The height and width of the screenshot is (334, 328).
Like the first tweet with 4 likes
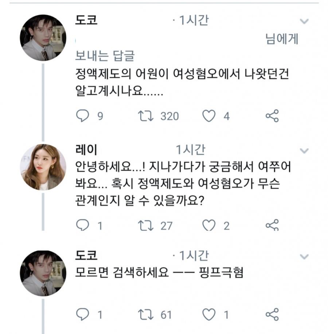click(209, 116)
